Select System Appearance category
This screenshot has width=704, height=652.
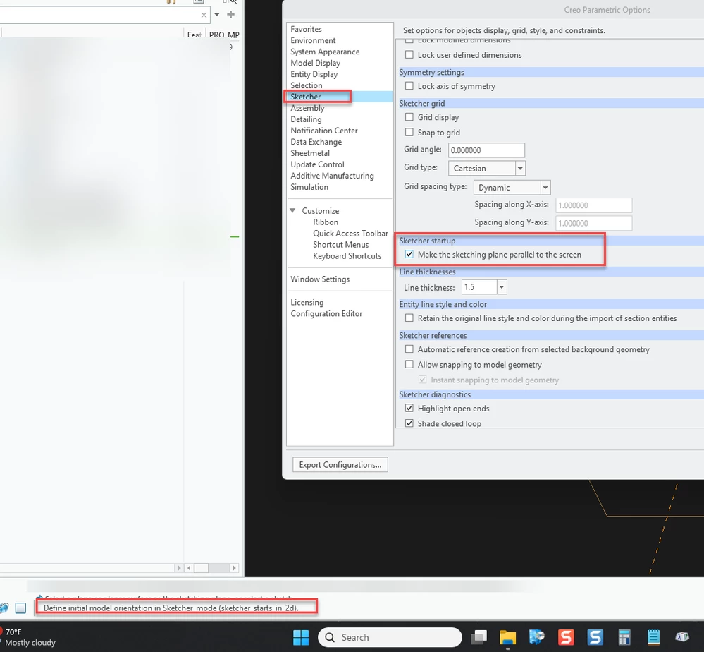tap(325, 52)
